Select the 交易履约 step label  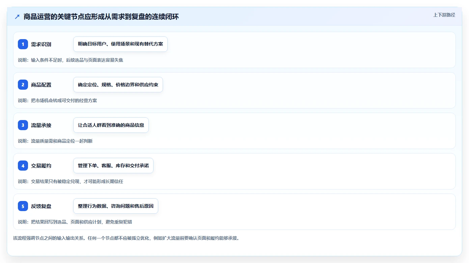pyautogui.click(x=41, y=166)
